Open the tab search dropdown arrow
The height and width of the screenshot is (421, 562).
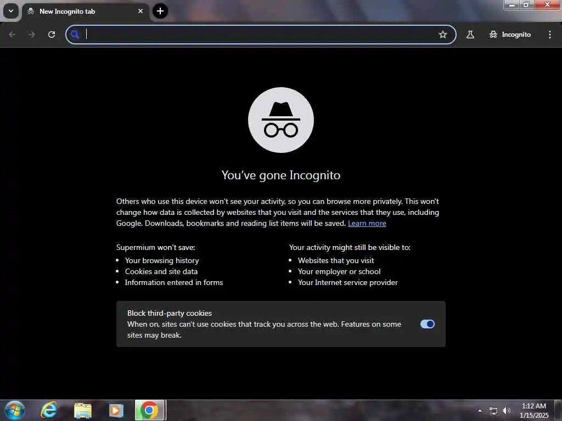tap(11, 11)
